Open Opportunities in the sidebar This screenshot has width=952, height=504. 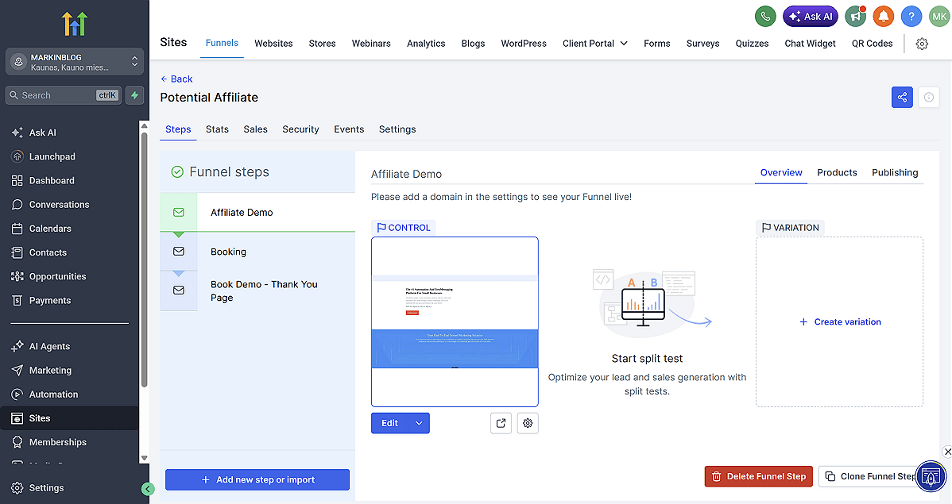pyautogui.click(x=57, y=276)
